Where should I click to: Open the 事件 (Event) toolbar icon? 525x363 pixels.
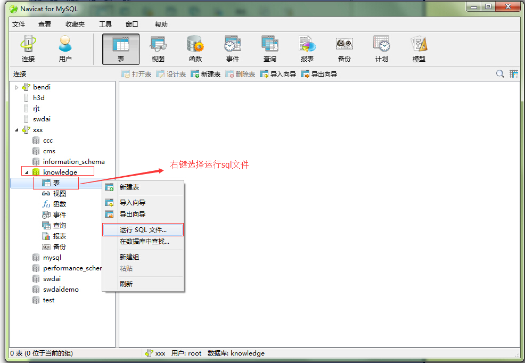tap(232, 49)
